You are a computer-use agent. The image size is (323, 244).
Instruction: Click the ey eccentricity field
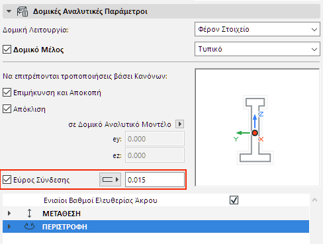coord(155,139)
